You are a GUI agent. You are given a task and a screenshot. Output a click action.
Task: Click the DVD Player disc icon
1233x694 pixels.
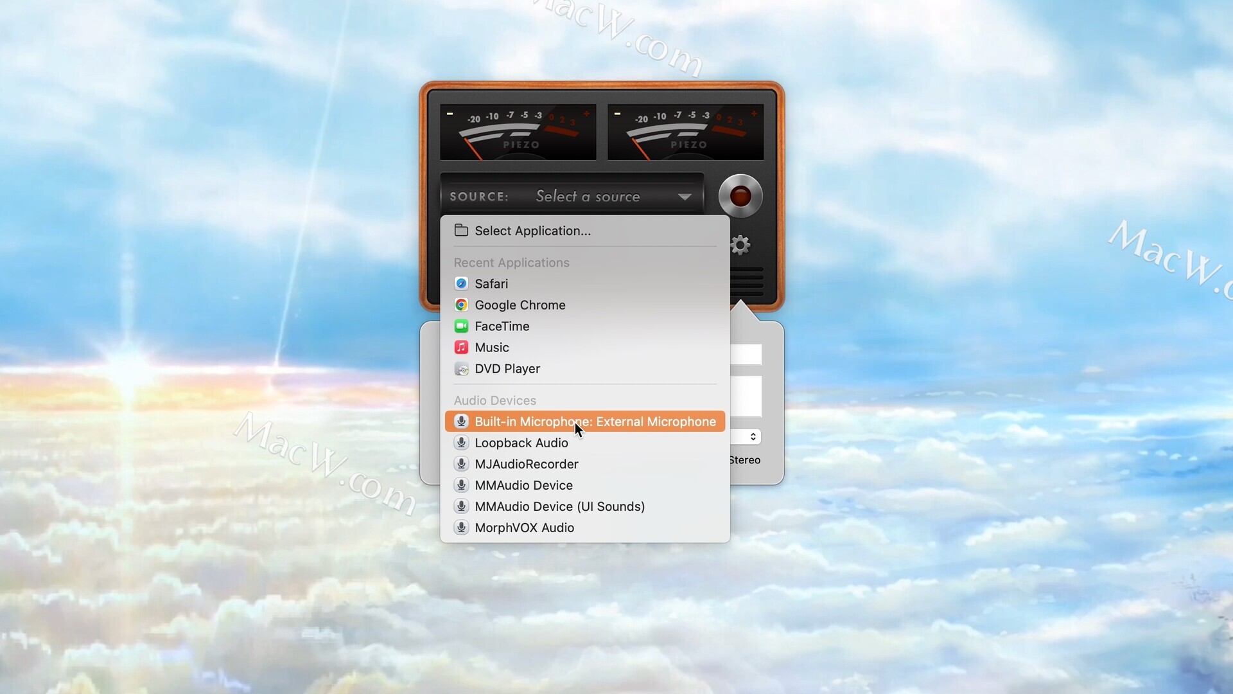click(x=461, y=369)
